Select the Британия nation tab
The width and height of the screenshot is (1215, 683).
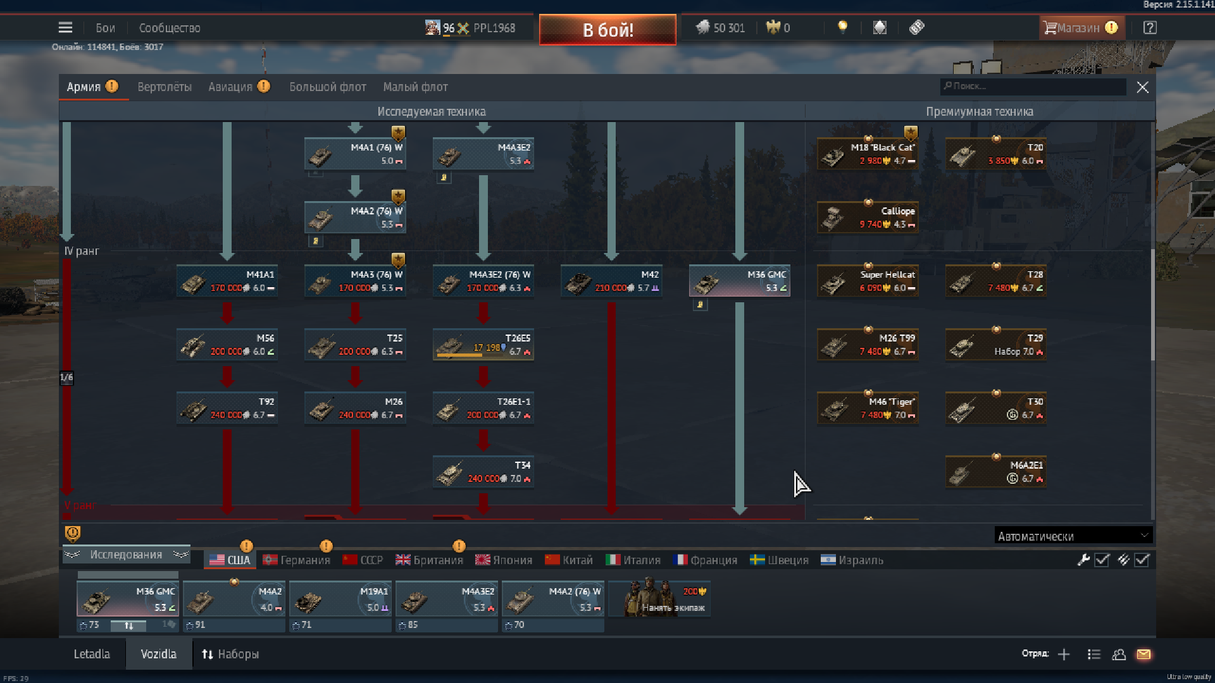tap(429, 560)
